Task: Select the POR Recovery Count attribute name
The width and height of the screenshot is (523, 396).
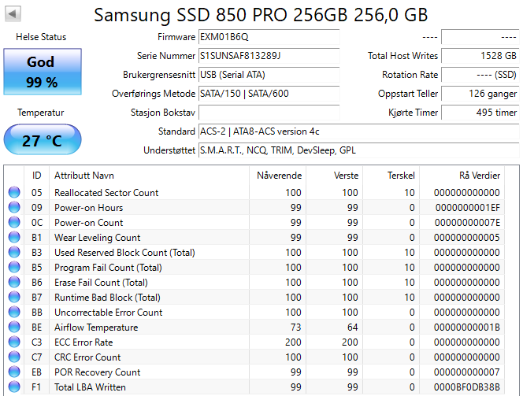Action: (98, 372)
